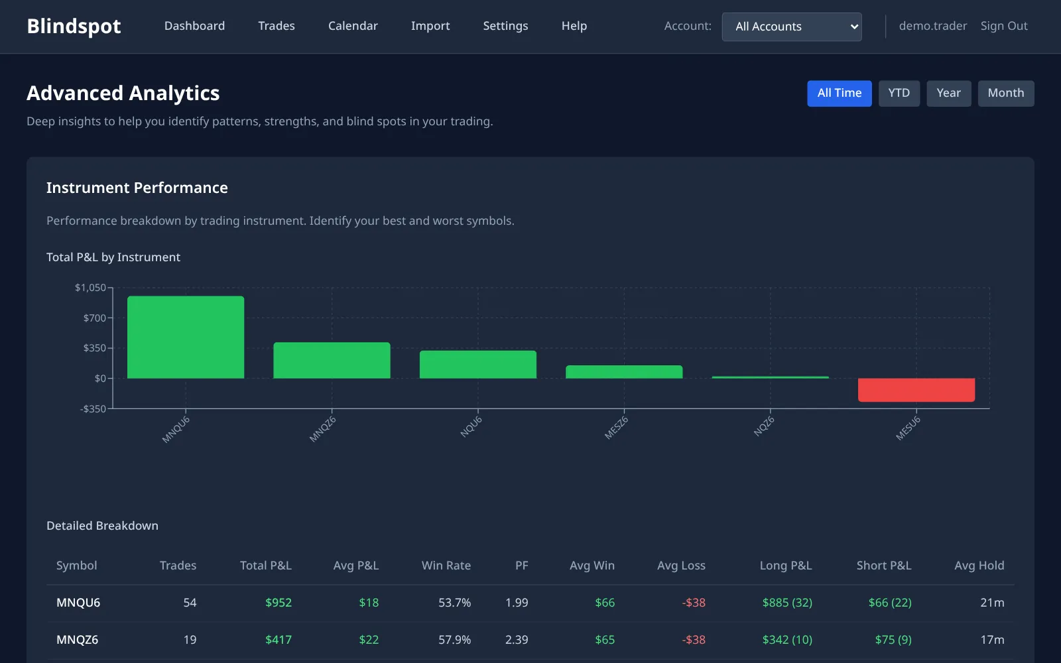Click the 17m average hold cell
The width and height of the screenshot is (1061, 663).
point(992,640)
